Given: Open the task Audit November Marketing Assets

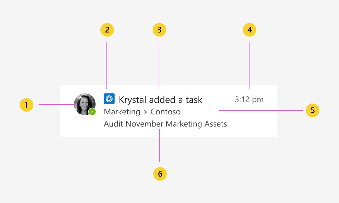Looking at the screenshot, I should [165, 124].
